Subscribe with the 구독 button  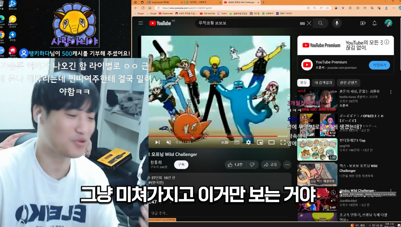(x=181, y=164)
